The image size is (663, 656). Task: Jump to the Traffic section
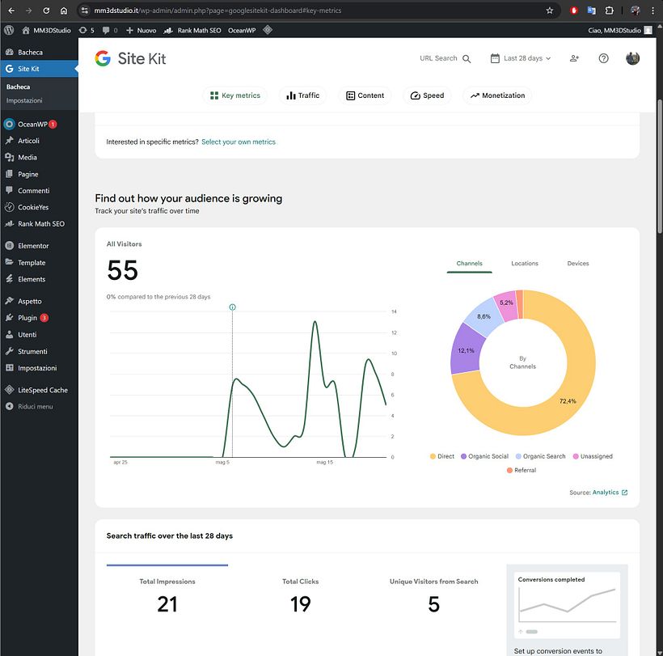(302, 95)
